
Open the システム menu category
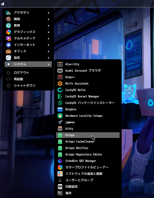click(28, 64)
